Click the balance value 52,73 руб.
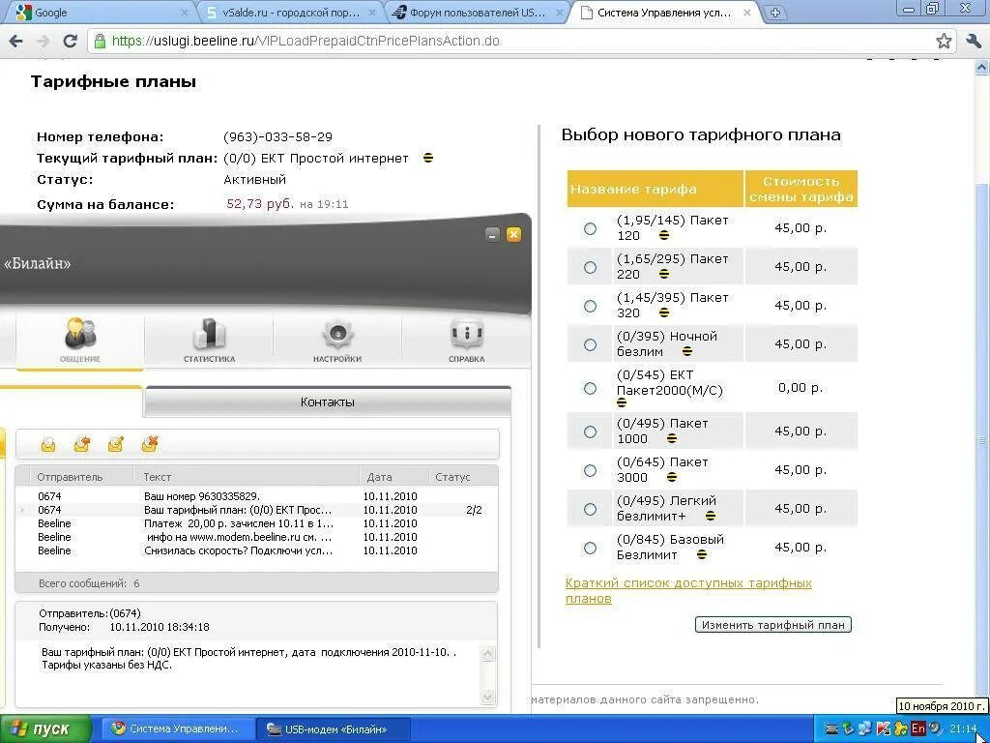 pos(260,203)
